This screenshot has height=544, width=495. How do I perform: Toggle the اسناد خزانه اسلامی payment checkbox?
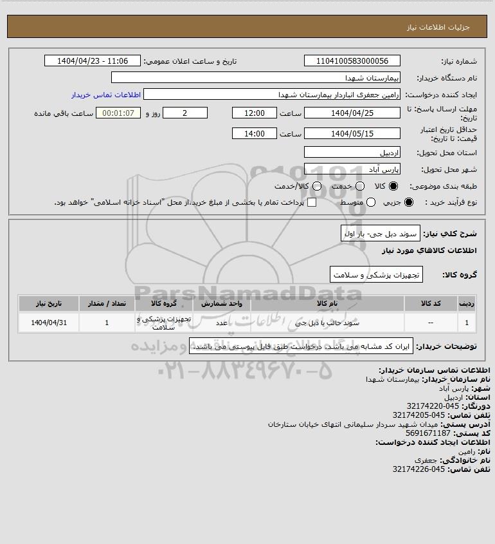(312, 202)
